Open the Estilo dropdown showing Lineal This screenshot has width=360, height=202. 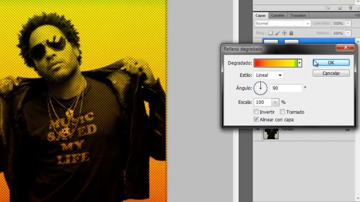pyautogui.click(x=268, y=75)
